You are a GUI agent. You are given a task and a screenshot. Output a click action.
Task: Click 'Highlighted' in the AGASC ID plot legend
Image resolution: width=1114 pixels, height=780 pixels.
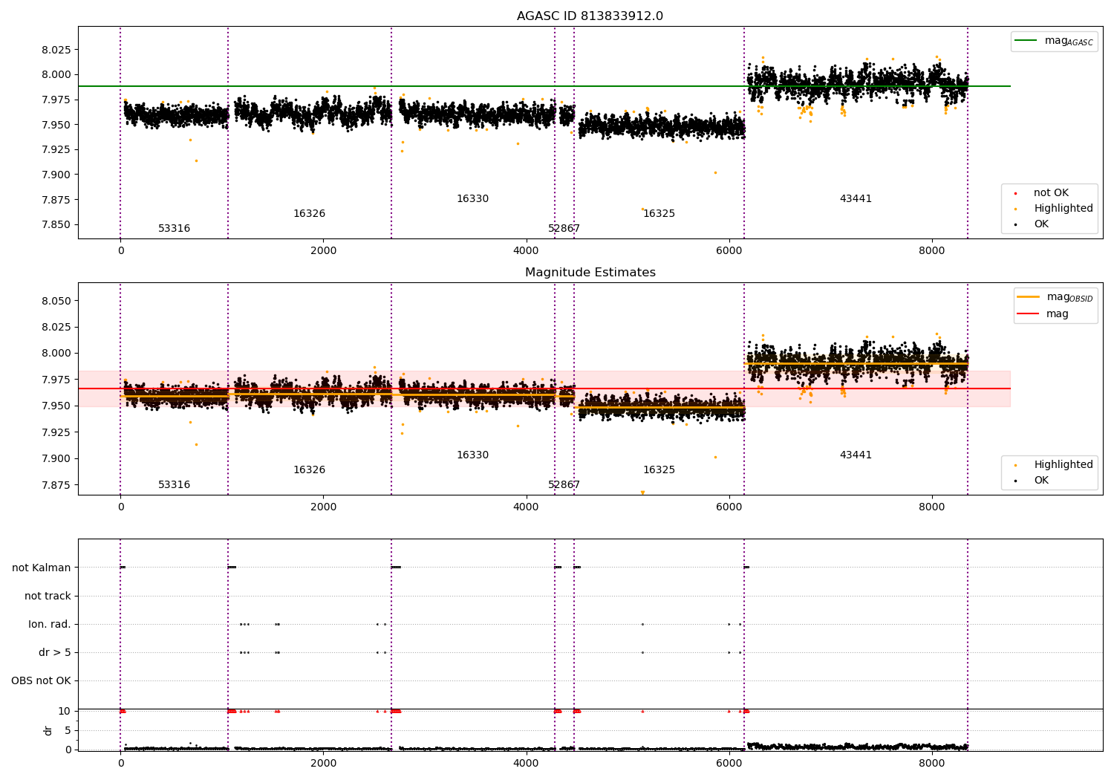tap(1063, 209)
